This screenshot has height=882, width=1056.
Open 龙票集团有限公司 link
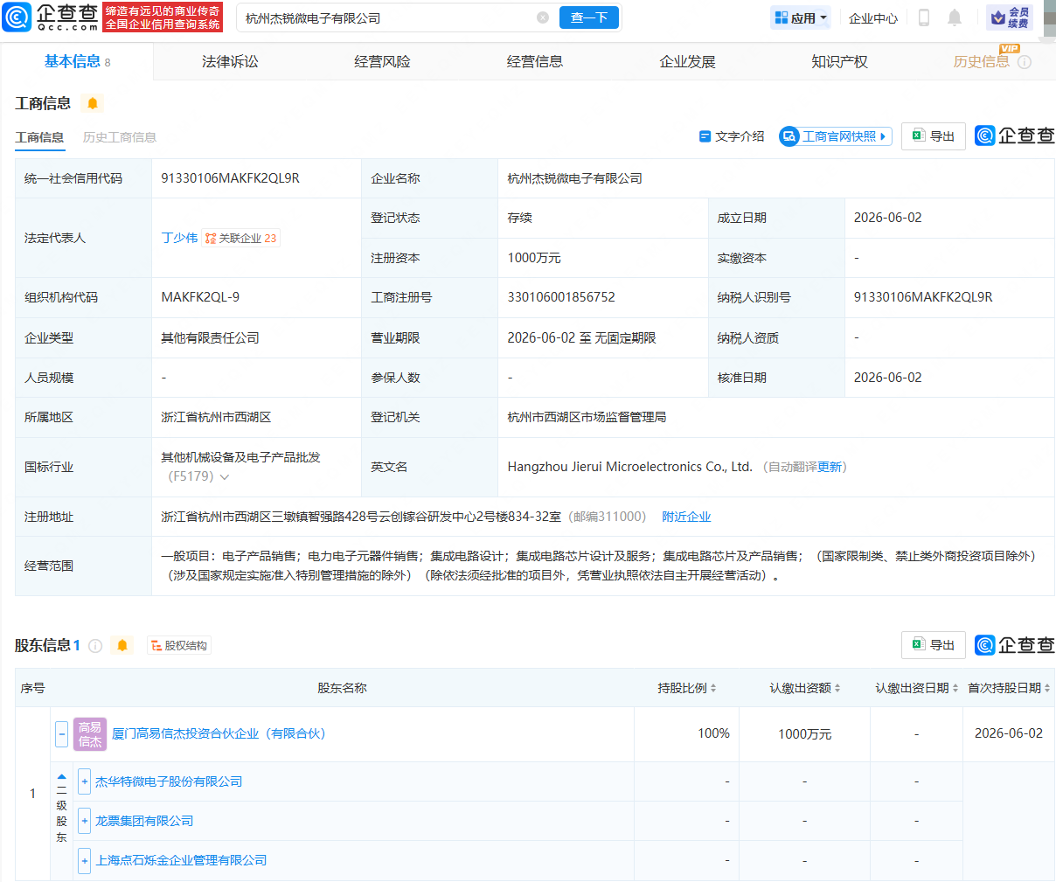click(144, 821)
